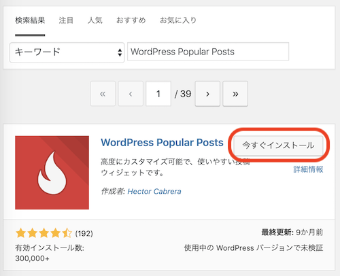Switch to the 注目 tab

coord(66,20)
